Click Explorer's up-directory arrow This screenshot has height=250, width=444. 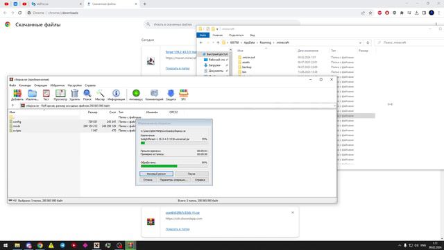pyautogui.click(x=218, y=42)
